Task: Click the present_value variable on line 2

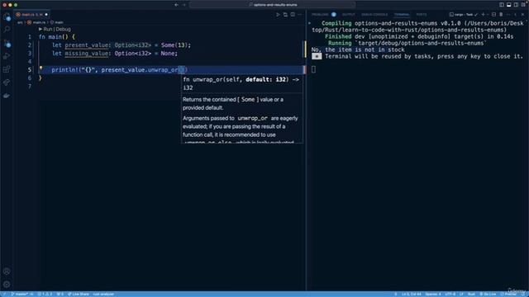Action: click(x=86, y=45)
